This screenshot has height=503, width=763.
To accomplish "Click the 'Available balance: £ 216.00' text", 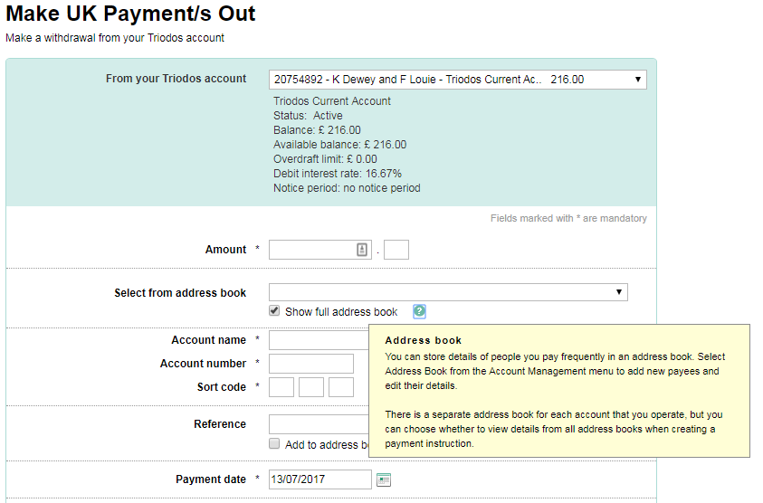I will point(339,145).
